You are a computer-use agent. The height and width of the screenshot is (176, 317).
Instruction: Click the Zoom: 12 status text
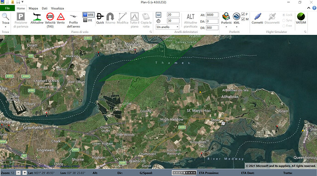click(x=7, y=173)
